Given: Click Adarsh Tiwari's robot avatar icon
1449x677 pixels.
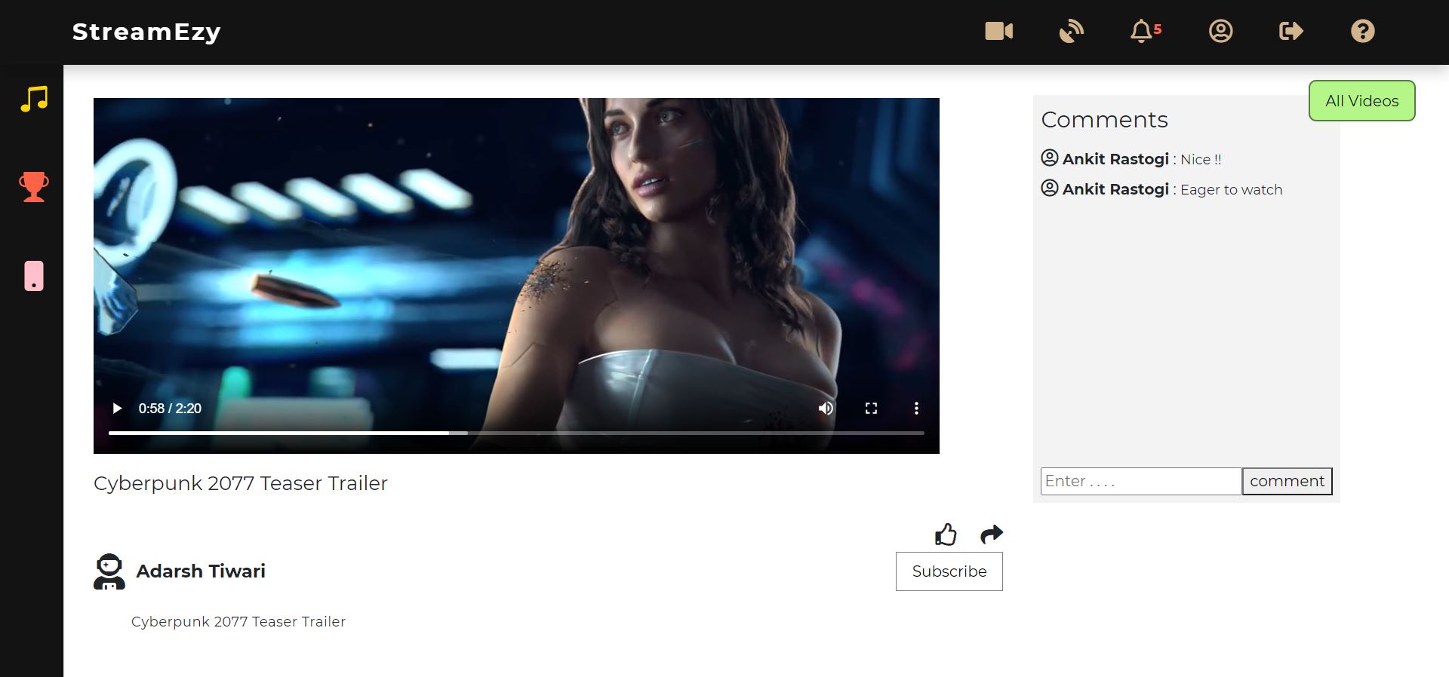Looking at the screenshot, I should (109, 571).
